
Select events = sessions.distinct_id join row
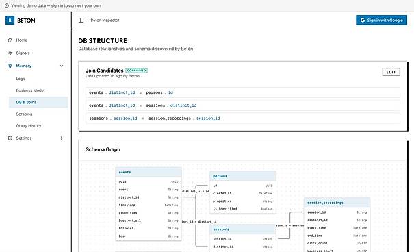(243, 105)
